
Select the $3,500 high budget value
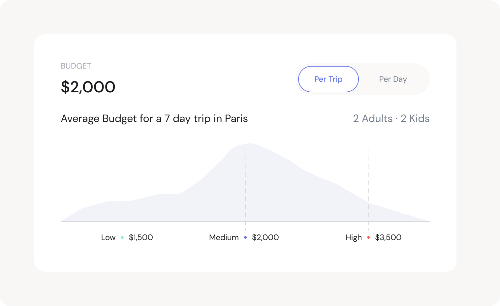click(388, 237)
